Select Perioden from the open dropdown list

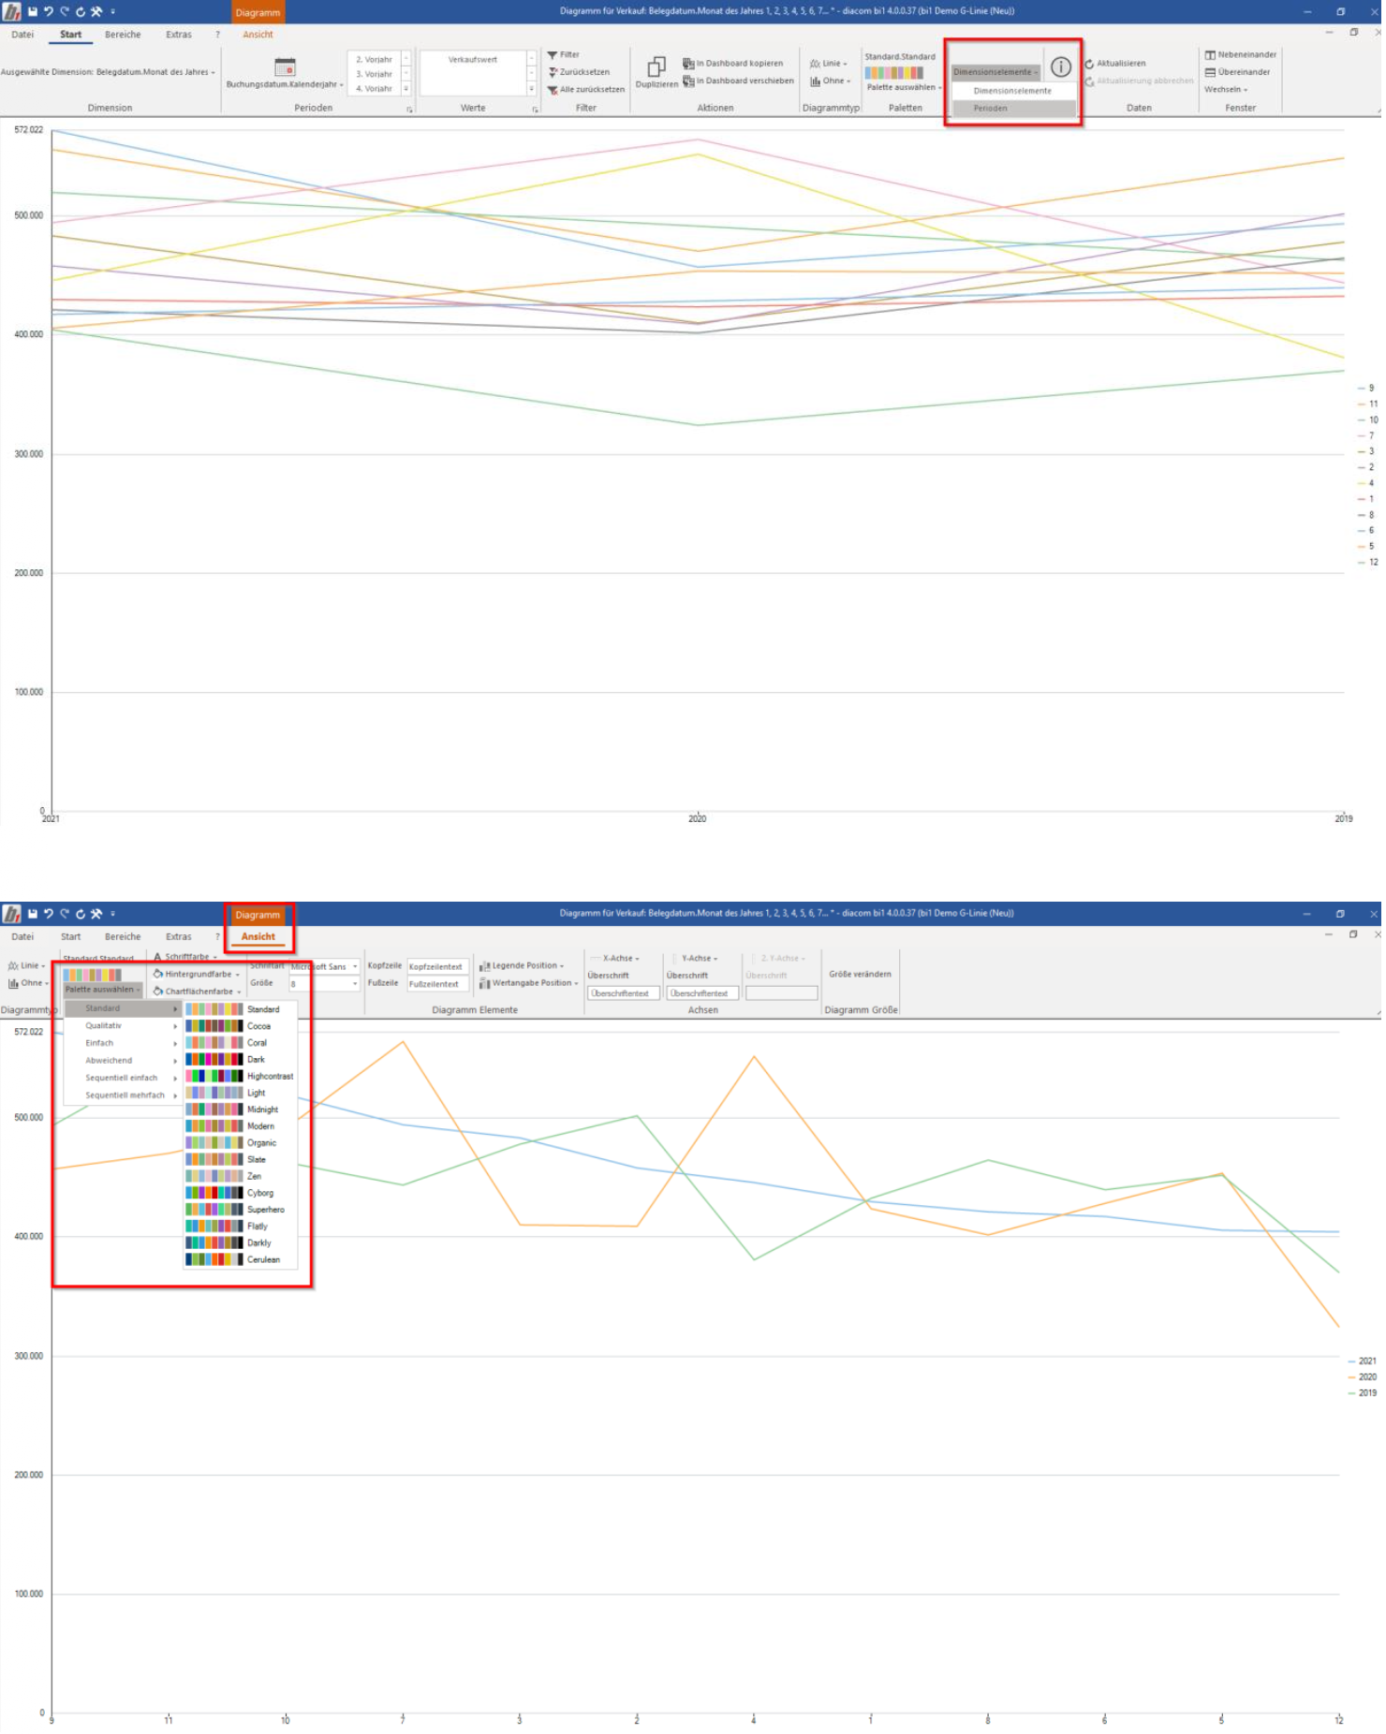(1015, 109)
